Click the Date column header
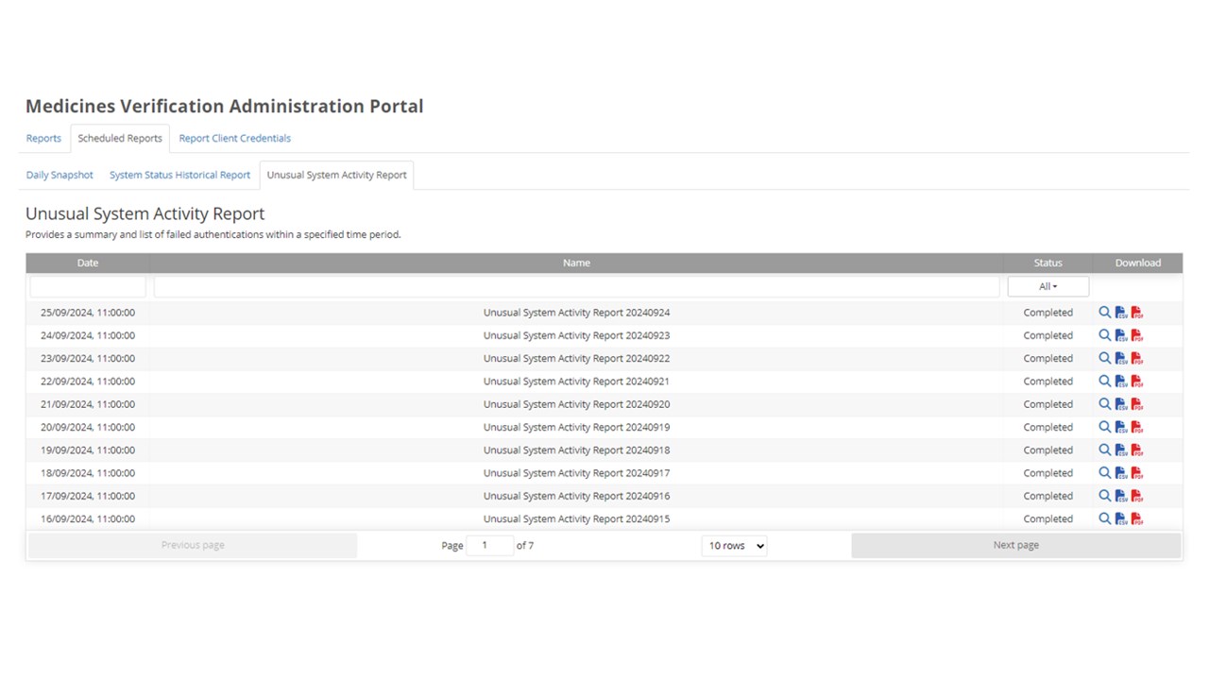The height and width of the screenshot is (680, 1209). click(x=88, y=263)
